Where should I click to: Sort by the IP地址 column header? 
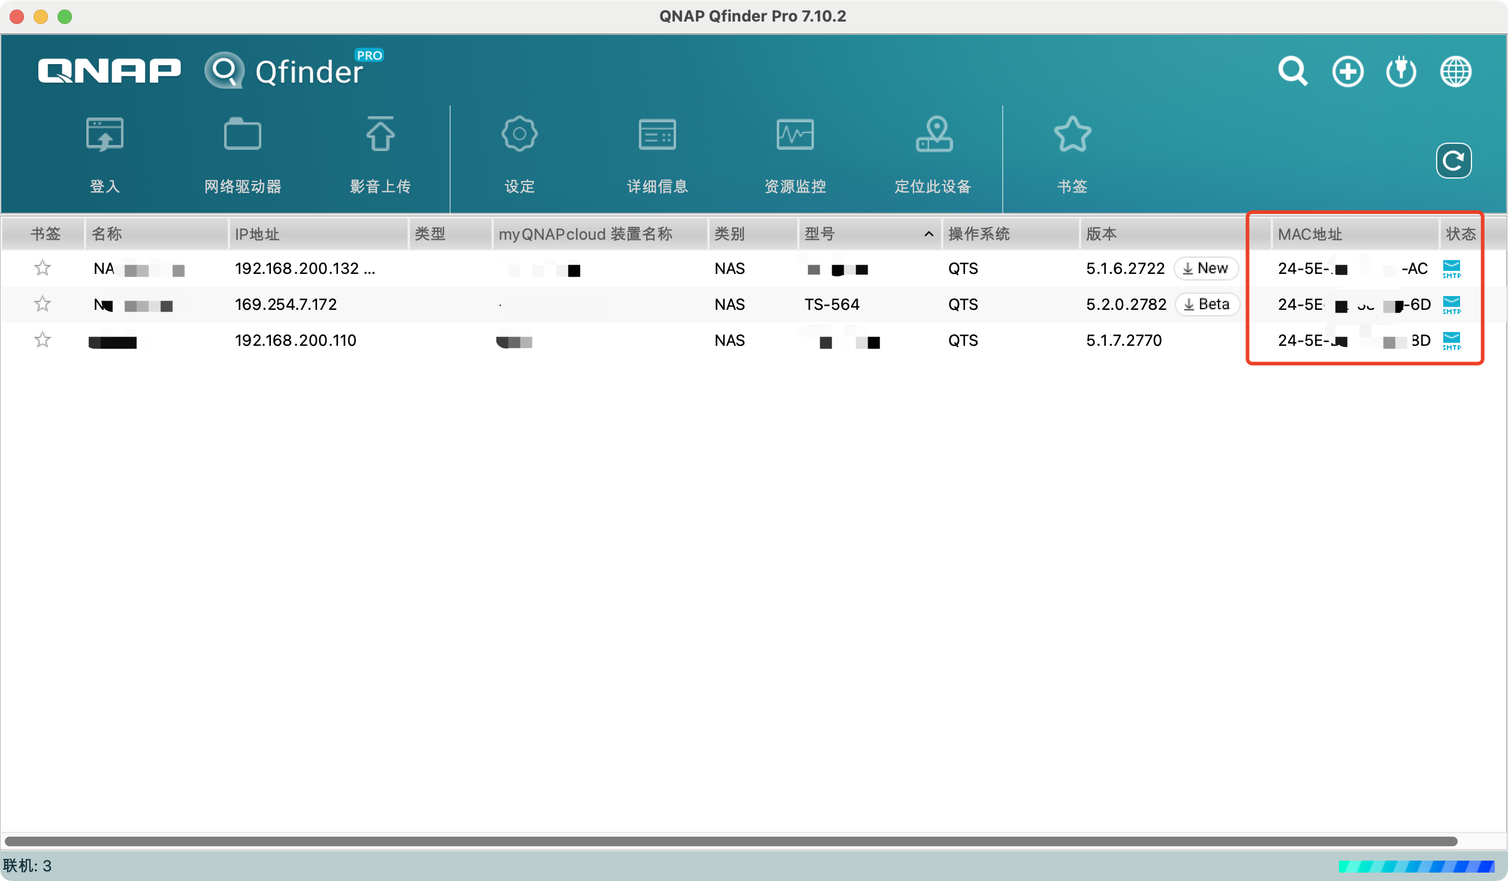point(319,234)
